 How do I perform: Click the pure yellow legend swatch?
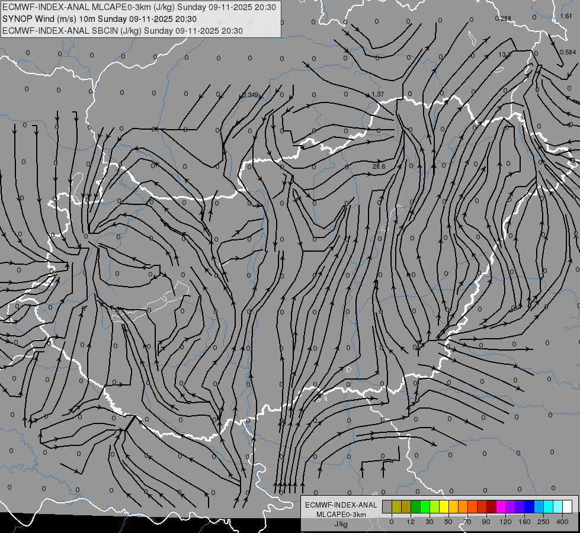point(444,506)
